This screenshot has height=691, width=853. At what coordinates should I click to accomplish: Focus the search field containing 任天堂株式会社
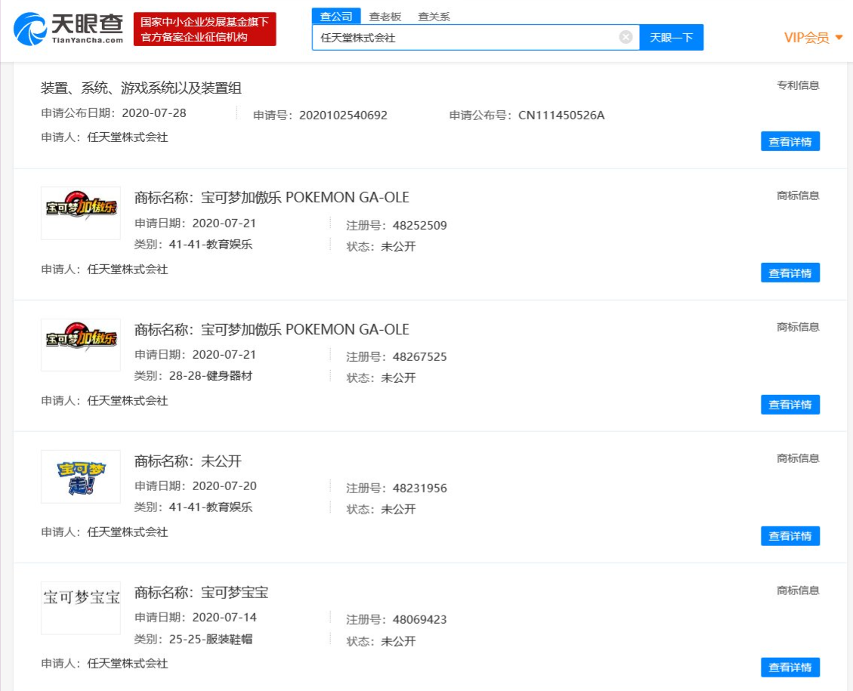(x=475, y=38)
